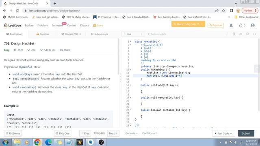
Task: Enter fullscreen editor mode
Action: click(x=255, y=34)
